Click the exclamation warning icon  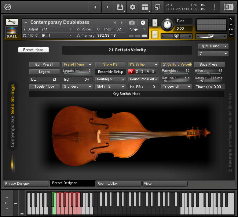(214, 7)
